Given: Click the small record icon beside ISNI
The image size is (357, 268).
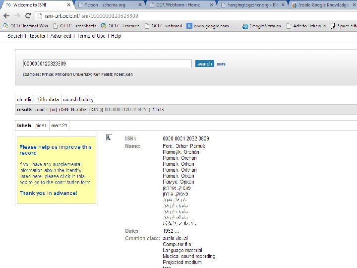Looking at the screenshot, I should [109, 137].
